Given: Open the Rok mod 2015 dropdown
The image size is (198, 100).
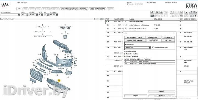Looking at the screenshot, I should click(37, 15).
